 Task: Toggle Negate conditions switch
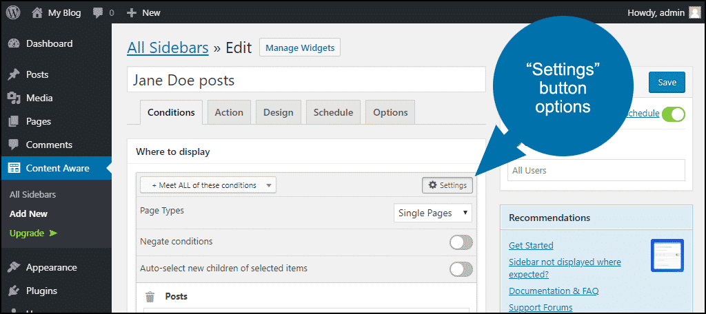pyautogui.click(x=461, y=242)
